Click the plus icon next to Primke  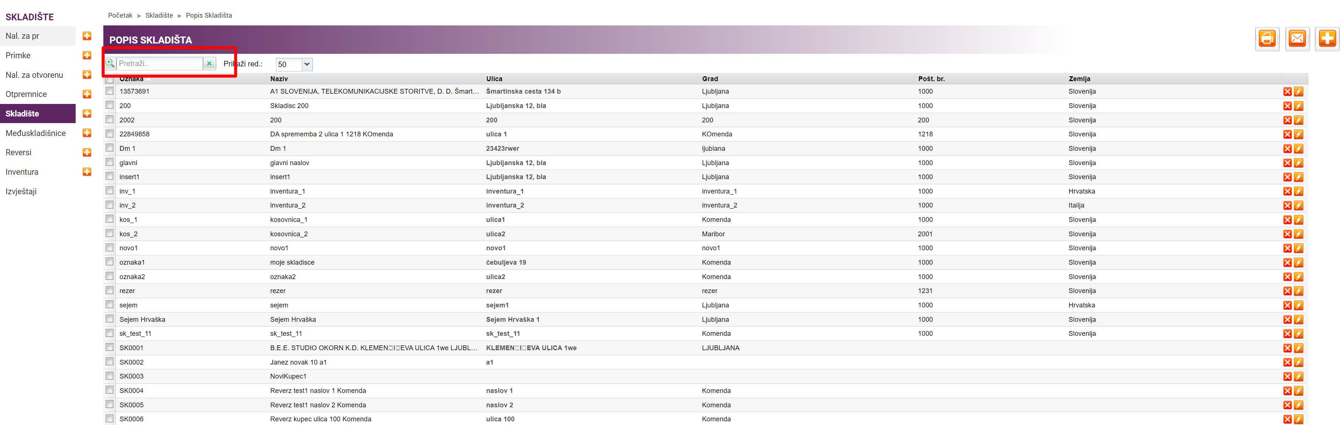click(x=87, y=56)
